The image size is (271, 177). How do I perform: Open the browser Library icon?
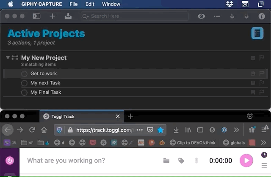point(188,130)
